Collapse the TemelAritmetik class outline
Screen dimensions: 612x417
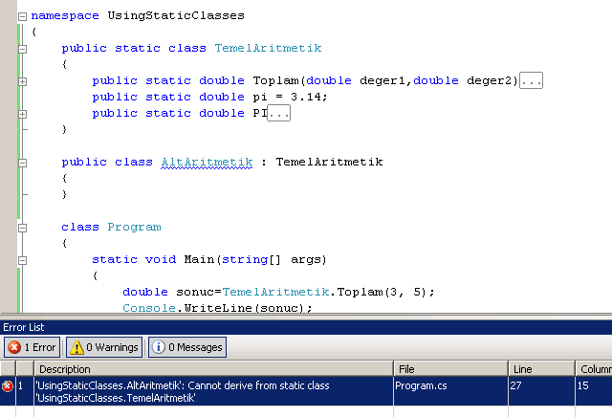pos(23,49)
